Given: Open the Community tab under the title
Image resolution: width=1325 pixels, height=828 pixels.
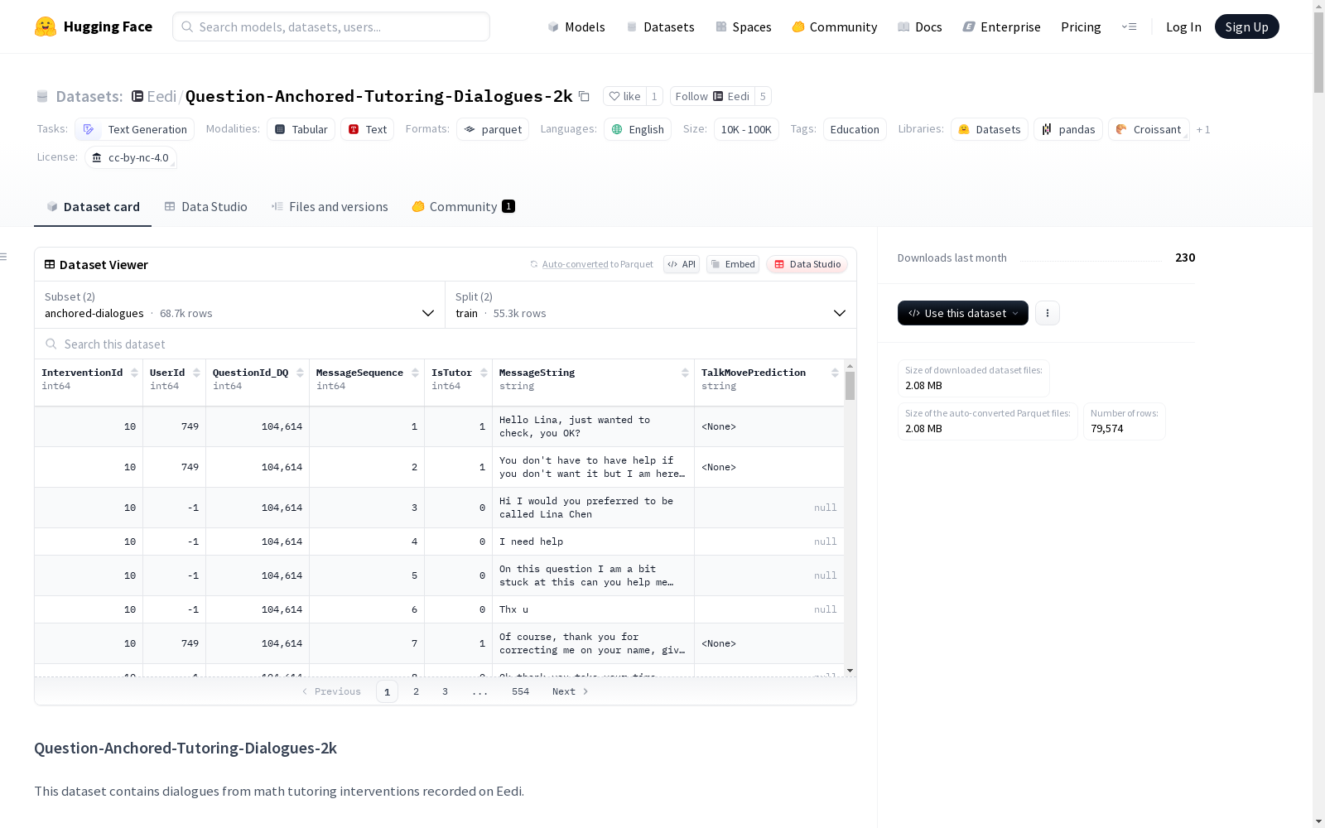Looking at the screenshot, I should pos(463,207).
